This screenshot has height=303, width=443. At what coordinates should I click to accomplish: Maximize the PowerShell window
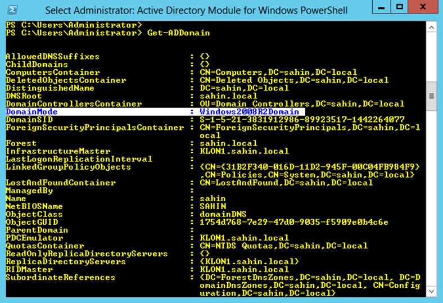(400, 7)
